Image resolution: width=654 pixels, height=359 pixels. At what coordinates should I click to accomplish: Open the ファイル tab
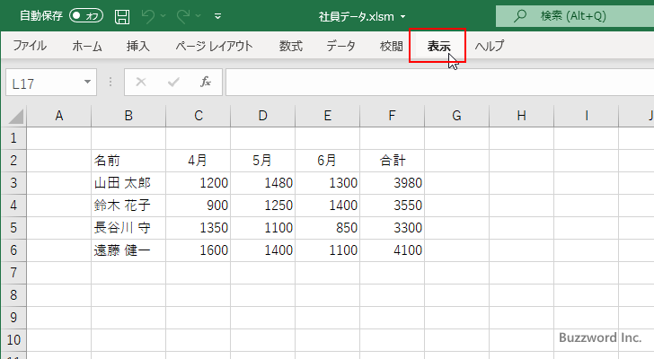[29, 46]
